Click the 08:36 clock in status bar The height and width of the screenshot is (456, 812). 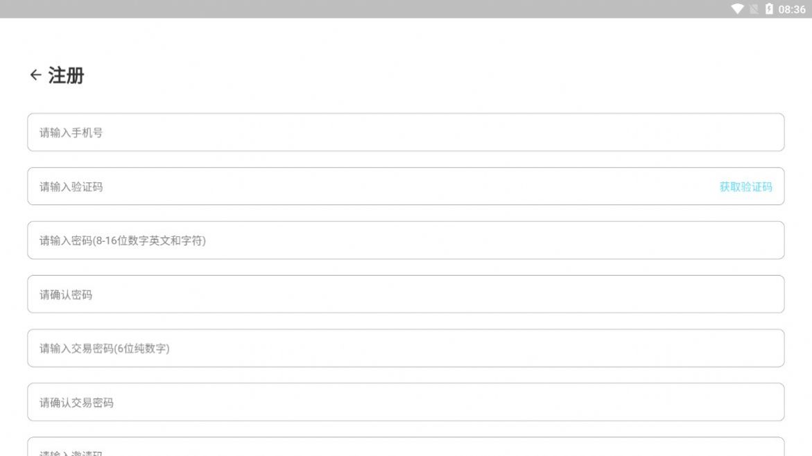[x=792, y=9]
